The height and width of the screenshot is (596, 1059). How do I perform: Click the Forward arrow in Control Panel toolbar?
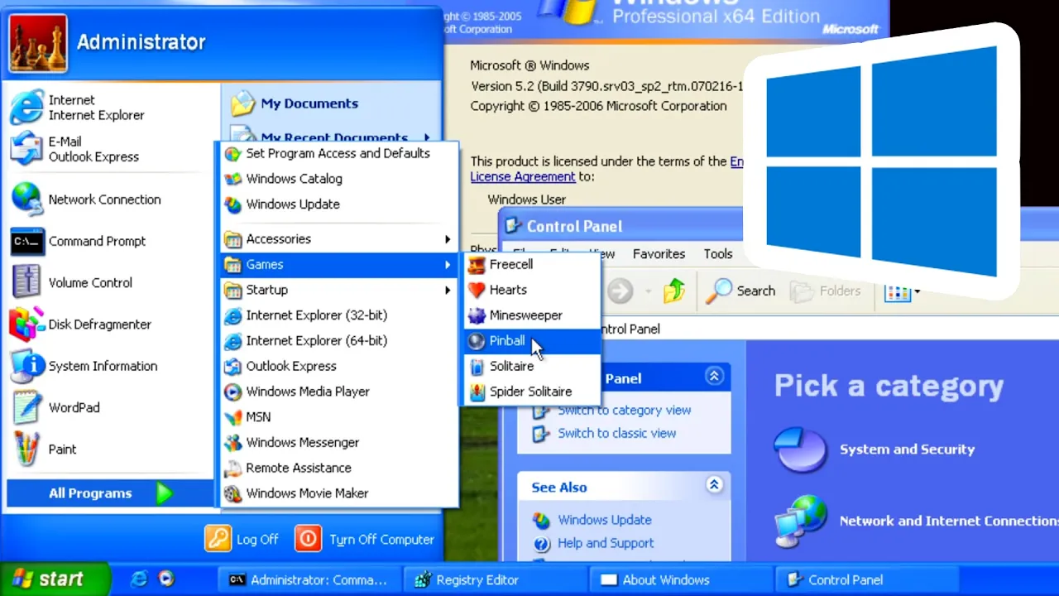click(620, 291)
